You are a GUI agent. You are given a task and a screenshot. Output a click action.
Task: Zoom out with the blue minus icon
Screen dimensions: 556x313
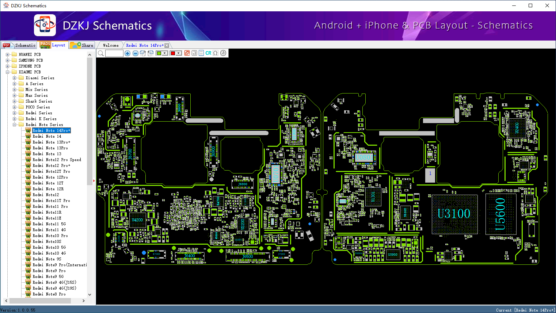(x=136, y=53)
